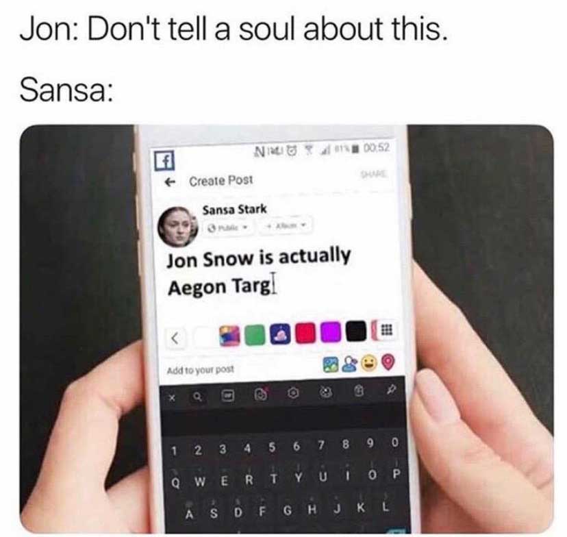The height and width of the screenshot is (537, 567).
Task: Pick the purple background swatch
Action: click(x=331, y=332)
